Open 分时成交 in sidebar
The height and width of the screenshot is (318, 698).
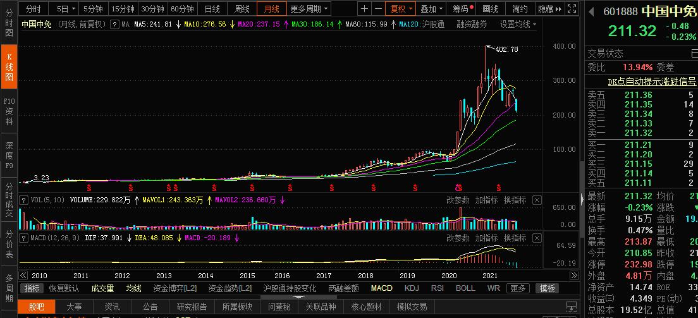coord(9,200)
